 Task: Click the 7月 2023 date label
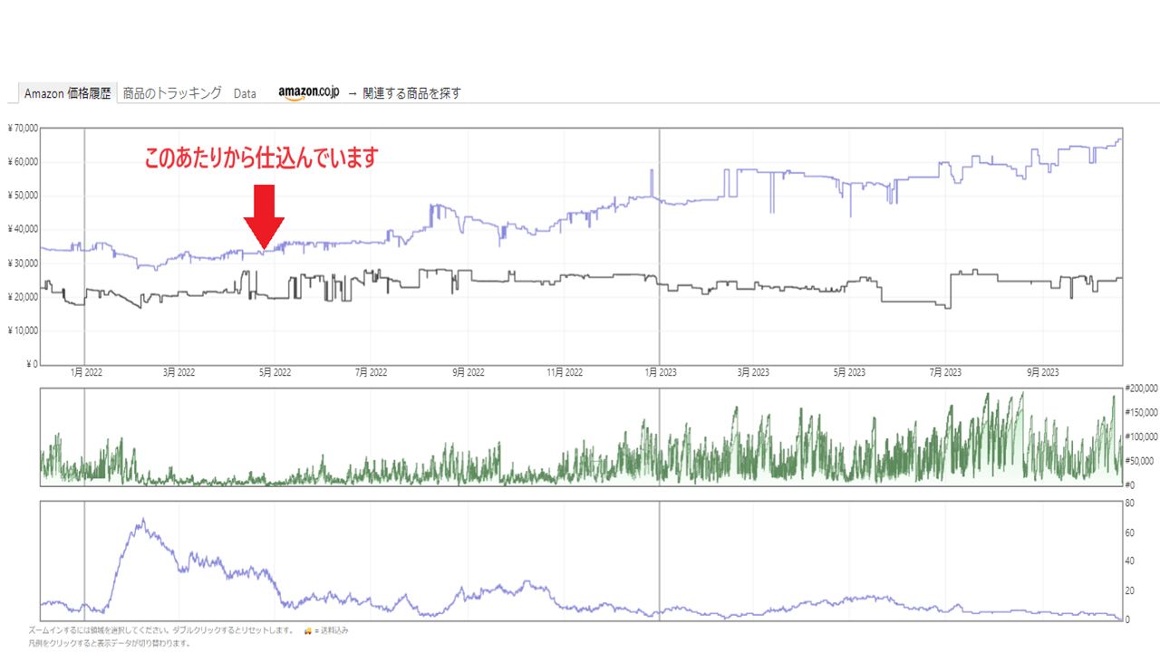(x=945, y=372)
